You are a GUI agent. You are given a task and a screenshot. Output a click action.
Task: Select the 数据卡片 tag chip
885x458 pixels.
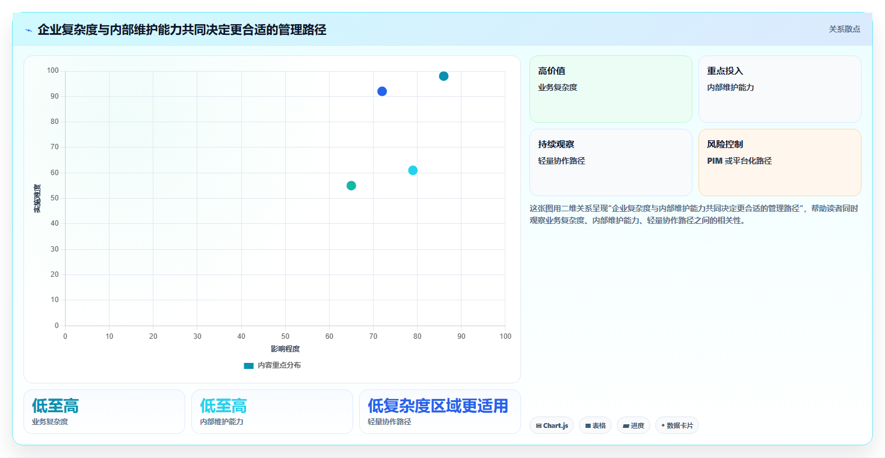(x=677, y=426)
